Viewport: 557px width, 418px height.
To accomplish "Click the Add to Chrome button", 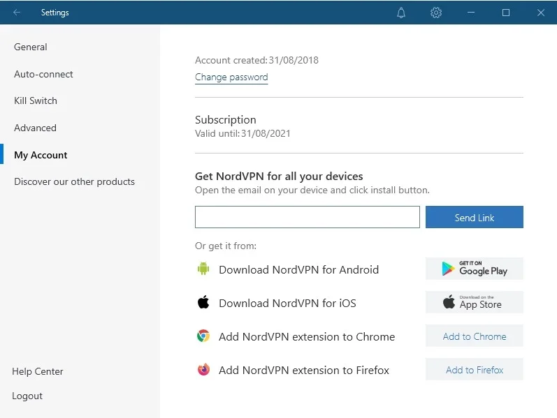I will [475, 336].
